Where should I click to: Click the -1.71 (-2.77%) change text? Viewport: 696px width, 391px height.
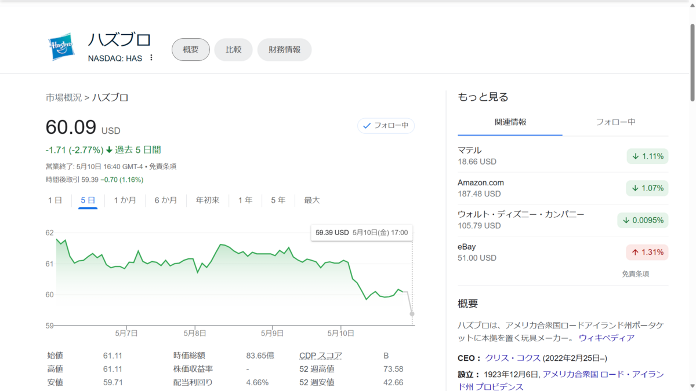click(74, 149)
